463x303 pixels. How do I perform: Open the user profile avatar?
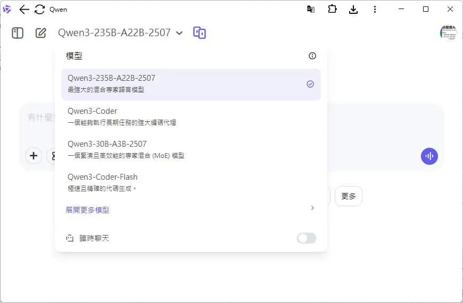[x=448, y=33]
